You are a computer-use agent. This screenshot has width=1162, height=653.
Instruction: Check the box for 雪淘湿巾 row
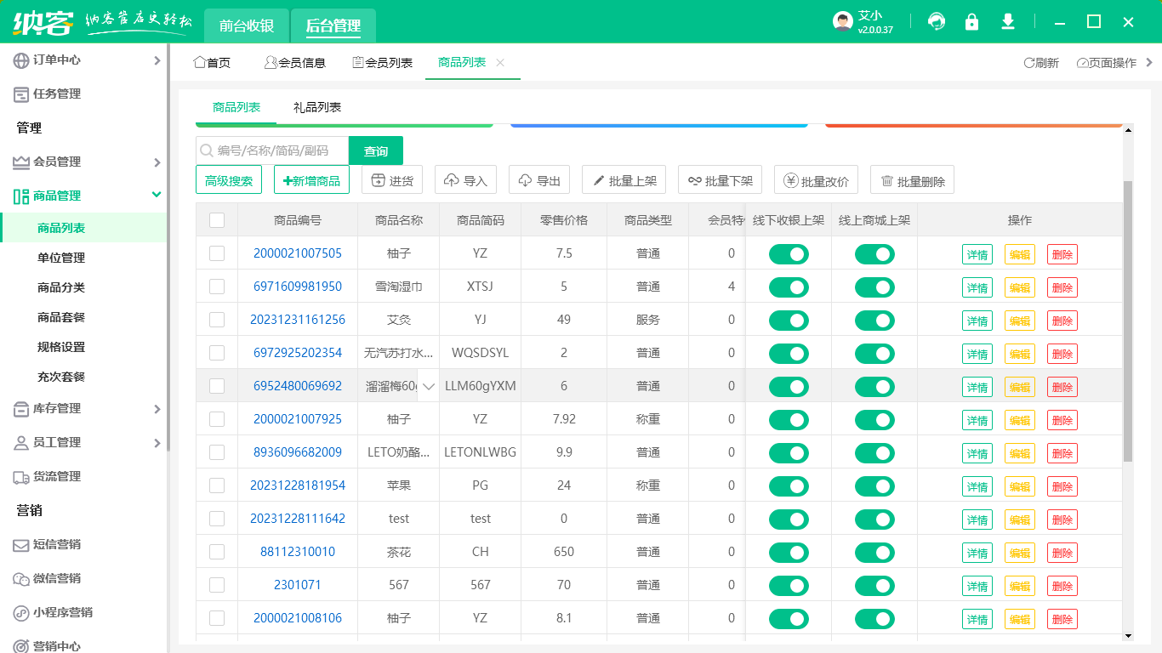(x=217, y=287)
